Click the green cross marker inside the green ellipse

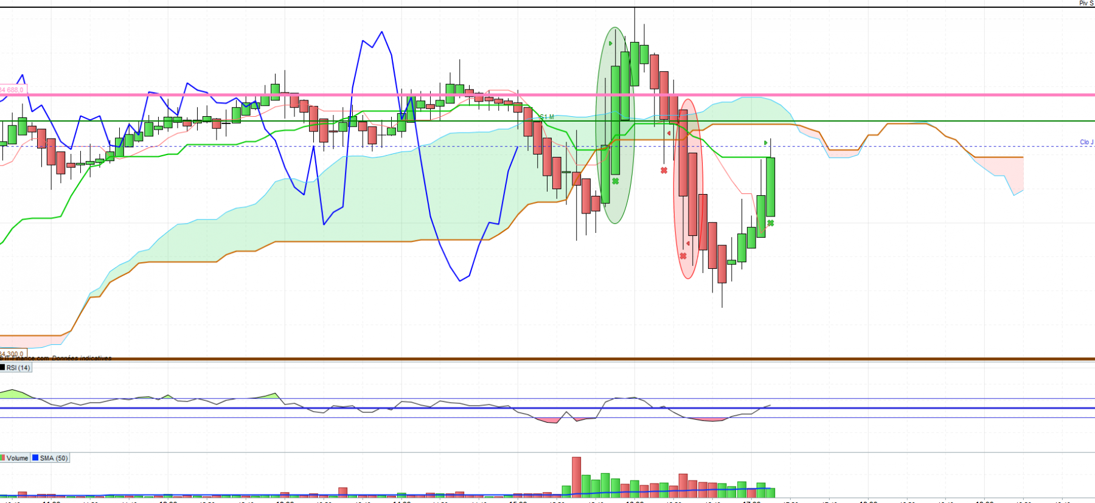[x=616, y=181]
